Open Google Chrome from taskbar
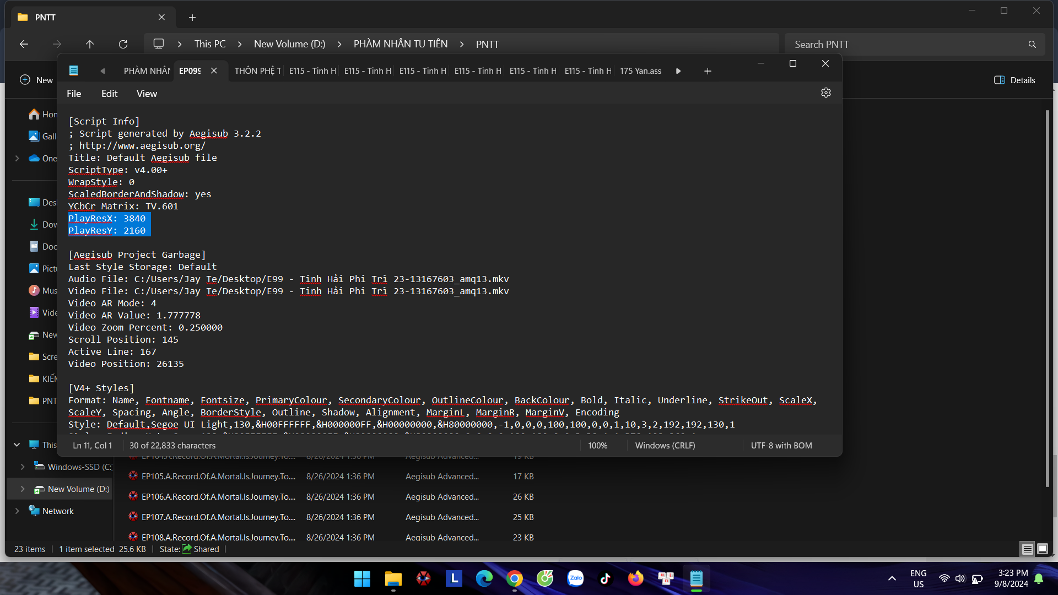 point(515,578)
